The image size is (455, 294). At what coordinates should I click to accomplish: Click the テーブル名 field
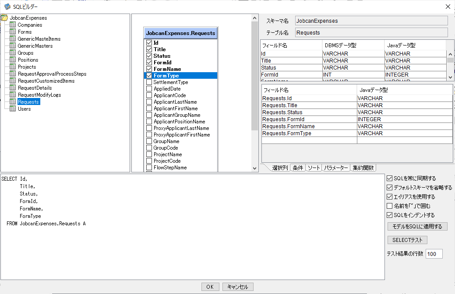pos(371,32)
